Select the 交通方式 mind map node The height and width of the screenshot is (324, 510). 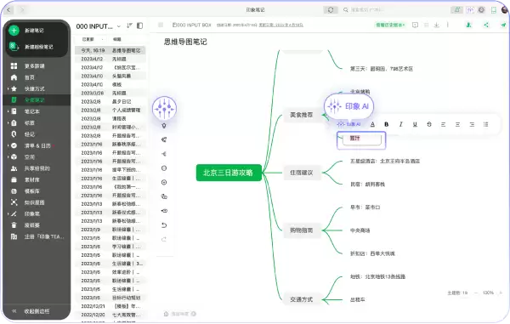(302, 299)
